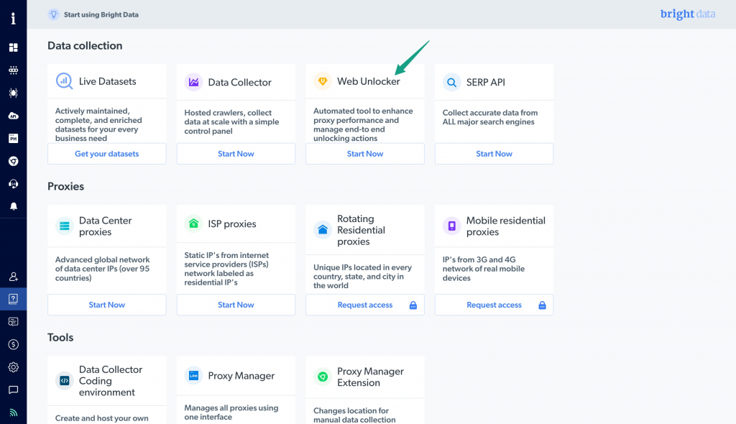Screen dimensions: 736x424
Task: Click the lock icon on Mobile residential card
Action: [x=542, y=305]
